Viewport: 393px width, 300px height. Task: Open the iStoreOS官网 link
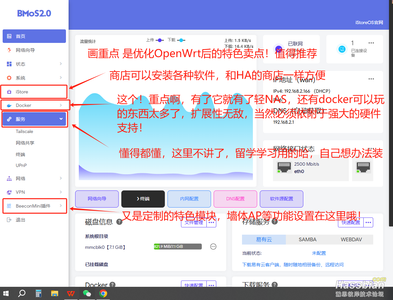(369, 22)
